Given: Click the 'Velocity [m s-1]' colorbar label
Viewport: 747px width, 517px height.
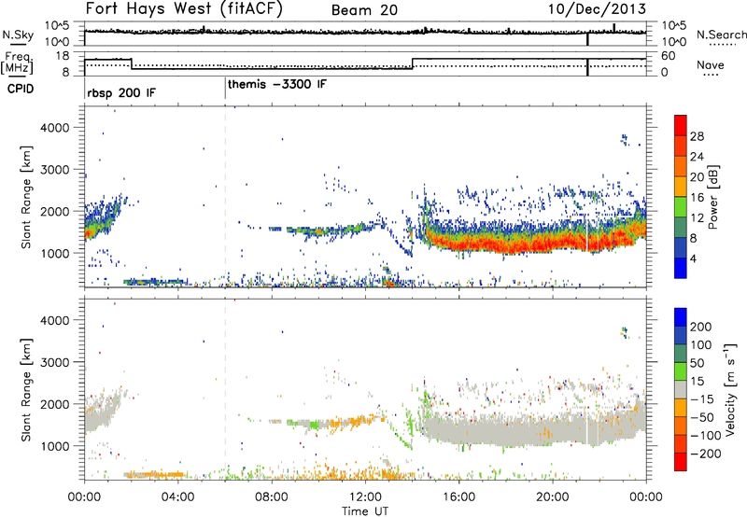Looking at the screenshot, I should [x=729, y=389].
